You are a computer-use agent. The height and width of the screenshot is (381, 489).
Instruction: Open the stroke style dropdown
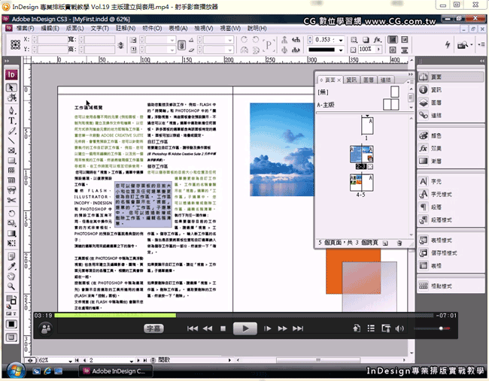click(x=342, y=50)
